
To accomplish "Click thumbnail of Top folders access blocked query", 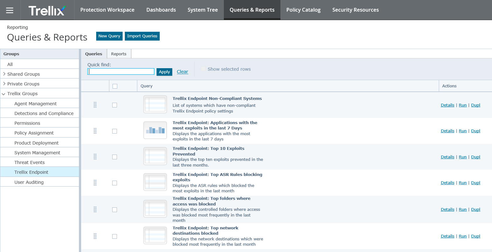I will point(155,209).
